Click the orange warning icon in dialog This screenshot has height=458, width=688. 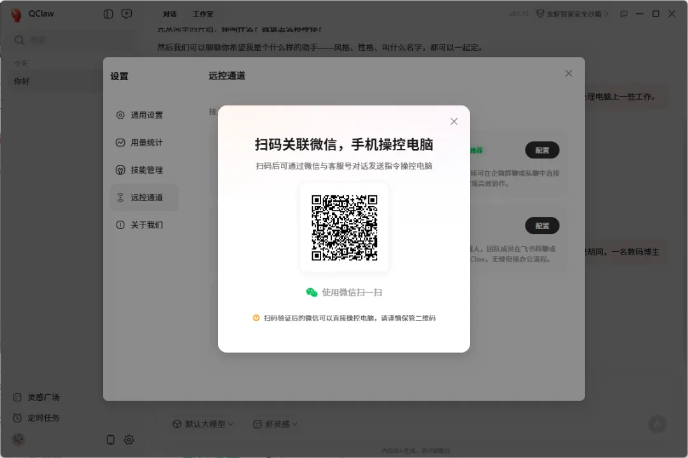pyautogui.click(x=256, y=318)
